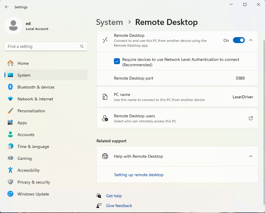Image resolution: width=265 pixels, height=213 pixels.
Task: Click the ed Local Account profile picture
Action: click(13, 26)
